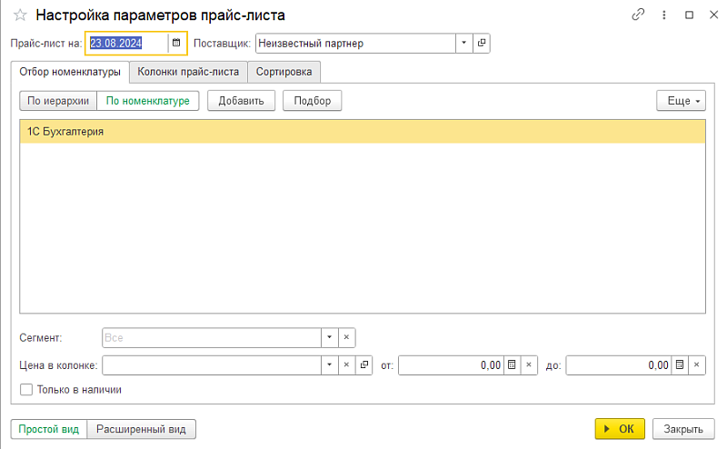Copy link to this form icon
The height and width of the screenshot is (449, 727).
[638, 15]
